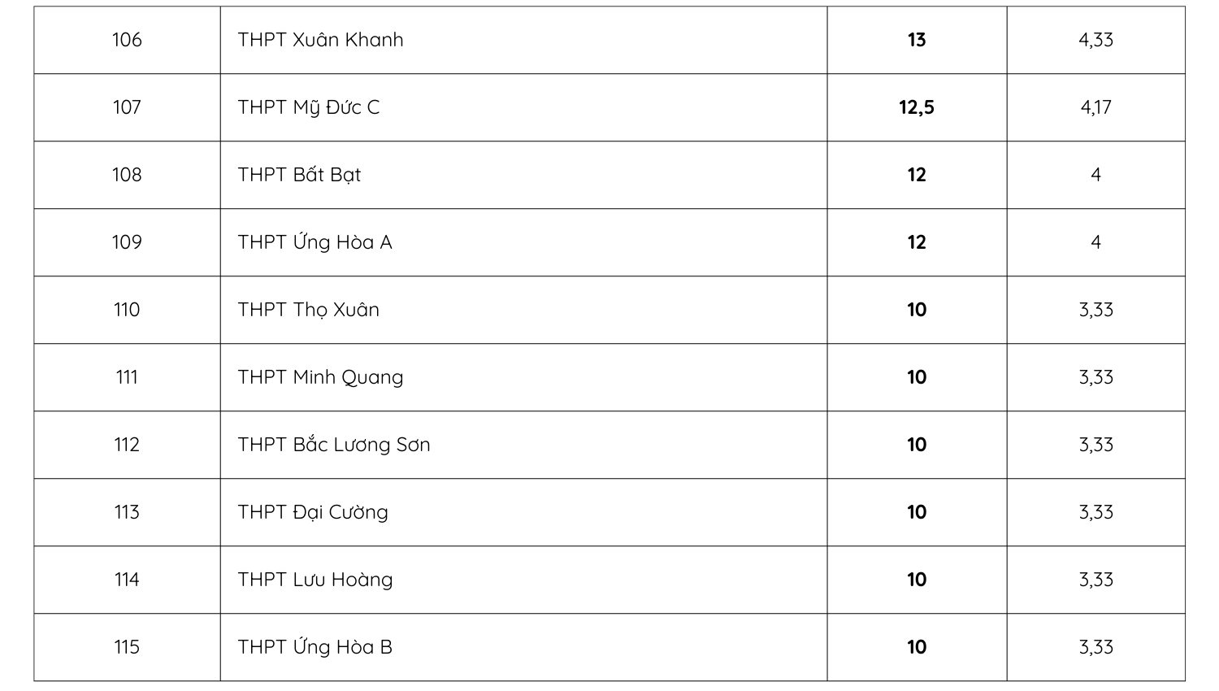This screenshot has width=1219, height=691.
Task: Click the THPT Lưu Hoàng entry
Action: pyautogui.click(x=315, y=580)
